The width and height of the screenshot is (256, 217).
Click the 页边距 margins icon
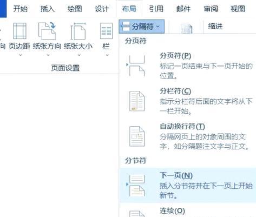[19, 31]
